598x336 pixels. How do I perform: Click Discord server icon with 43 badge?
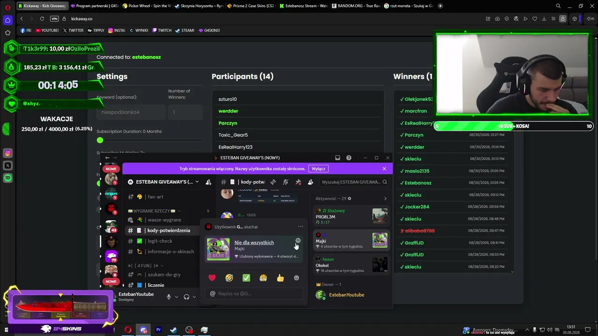click(111, 227)
